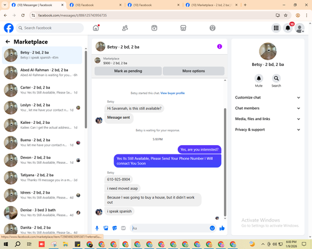This screenshot has width=312, height=249.
Task: Open Windows notification center icon
Action: tap(304, 244)
